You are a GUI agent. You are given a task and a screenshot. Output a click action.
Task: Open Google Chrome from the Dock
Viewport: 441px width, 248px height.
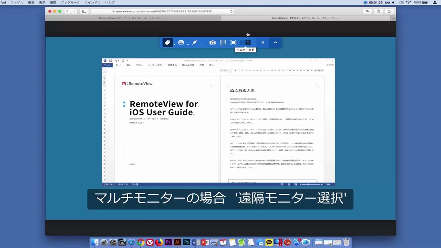[x=141, y=242]
